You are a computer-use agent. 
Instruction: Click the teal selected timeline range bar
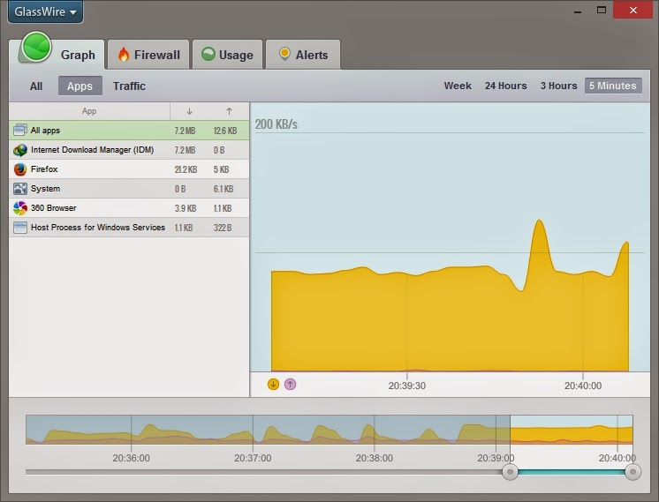pos(572,472)
